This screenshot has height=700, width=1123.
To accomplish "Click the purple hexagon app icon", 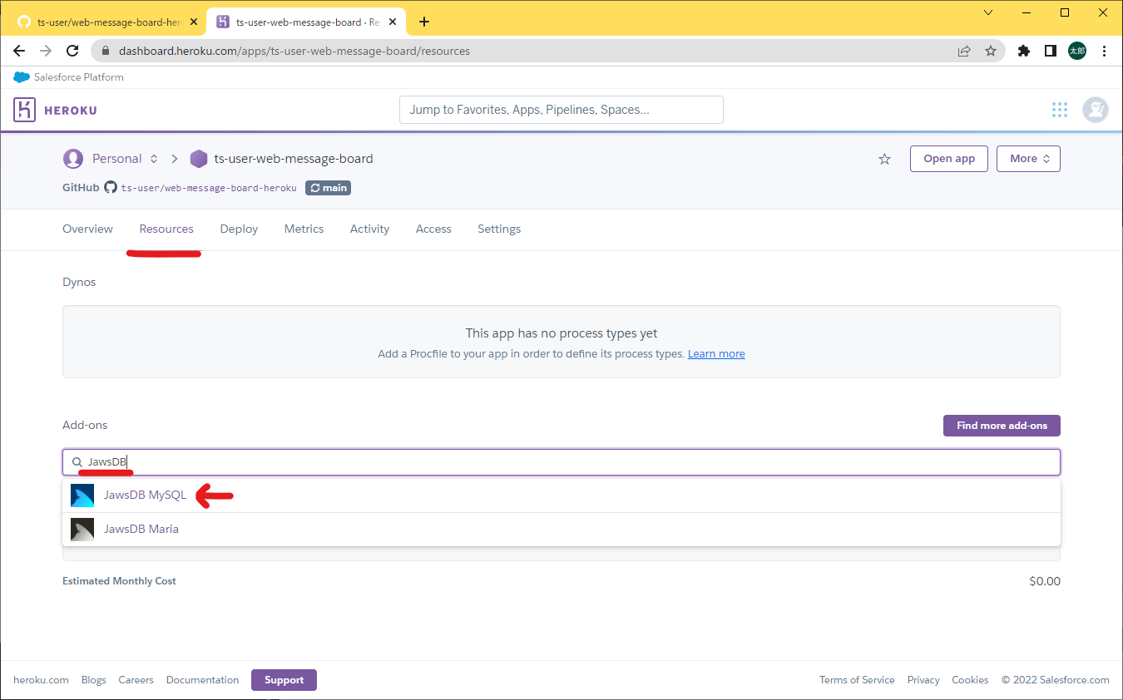I will [198, 159].
